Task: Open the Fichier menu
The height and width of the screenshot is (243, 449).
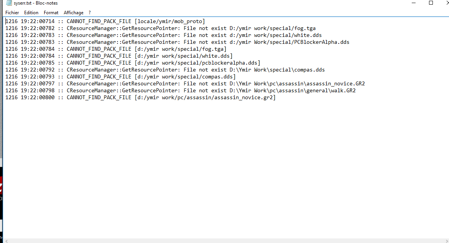Action: click(x=12, y=13)
